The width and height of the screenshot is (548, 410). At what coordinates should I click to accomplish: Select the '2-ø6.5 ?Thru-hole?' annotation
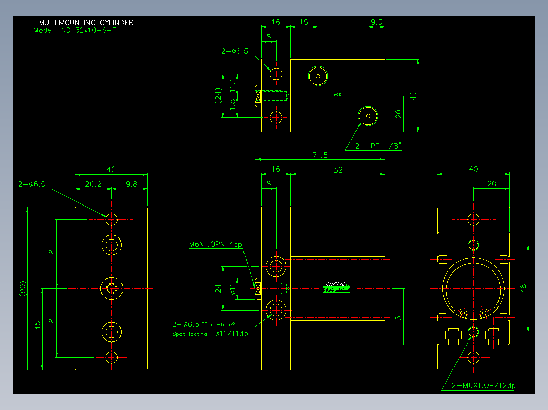pos(203,324)
